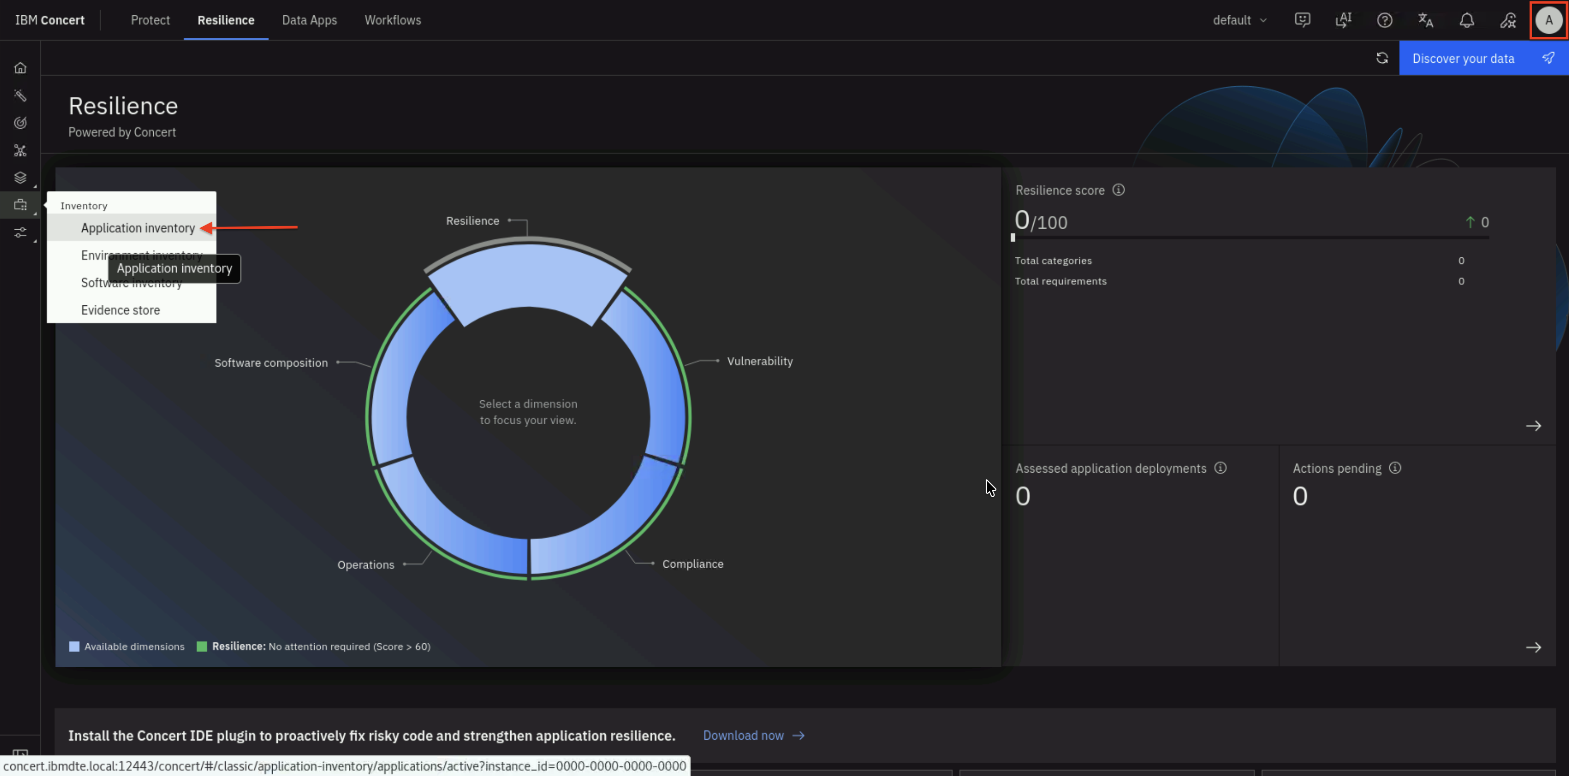
Task: Select Evidence store in Inventory menu
Action: (x=132, y=310)
